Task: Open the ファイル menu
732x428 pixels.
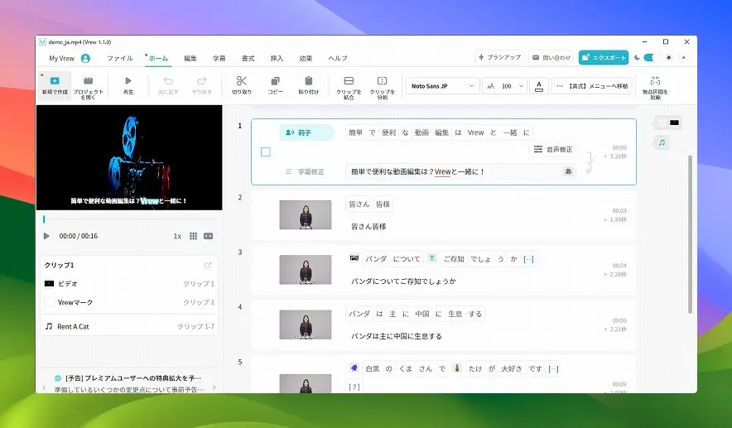Action: point(120,58)
